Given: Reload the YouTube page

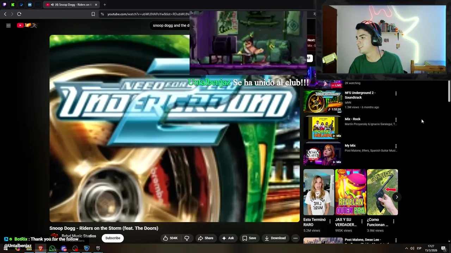Looking at the screenshot, I should [x=19, y=14].
